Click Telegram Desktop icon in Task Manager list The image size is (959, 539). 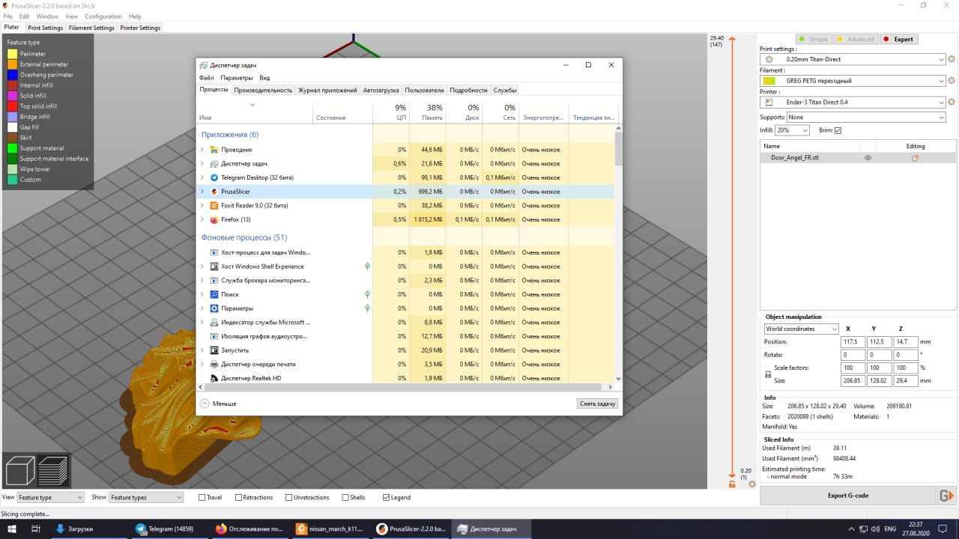(214, 177)
